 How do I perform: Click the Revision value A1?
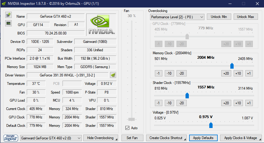(x=76, y=25)
